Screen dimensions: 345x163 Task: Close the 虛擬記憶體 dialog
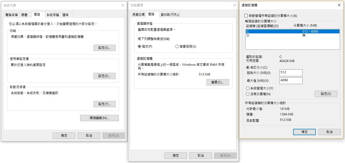[x=339, y=5]
